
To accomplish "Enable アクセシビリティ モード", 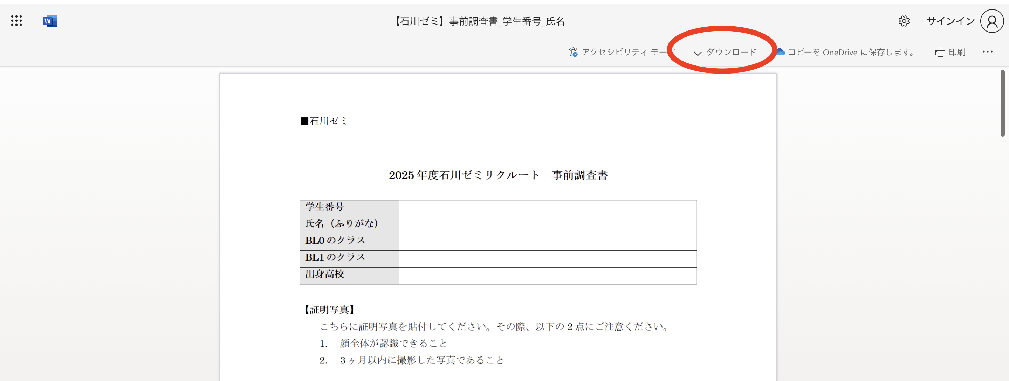I will [621, 52].
